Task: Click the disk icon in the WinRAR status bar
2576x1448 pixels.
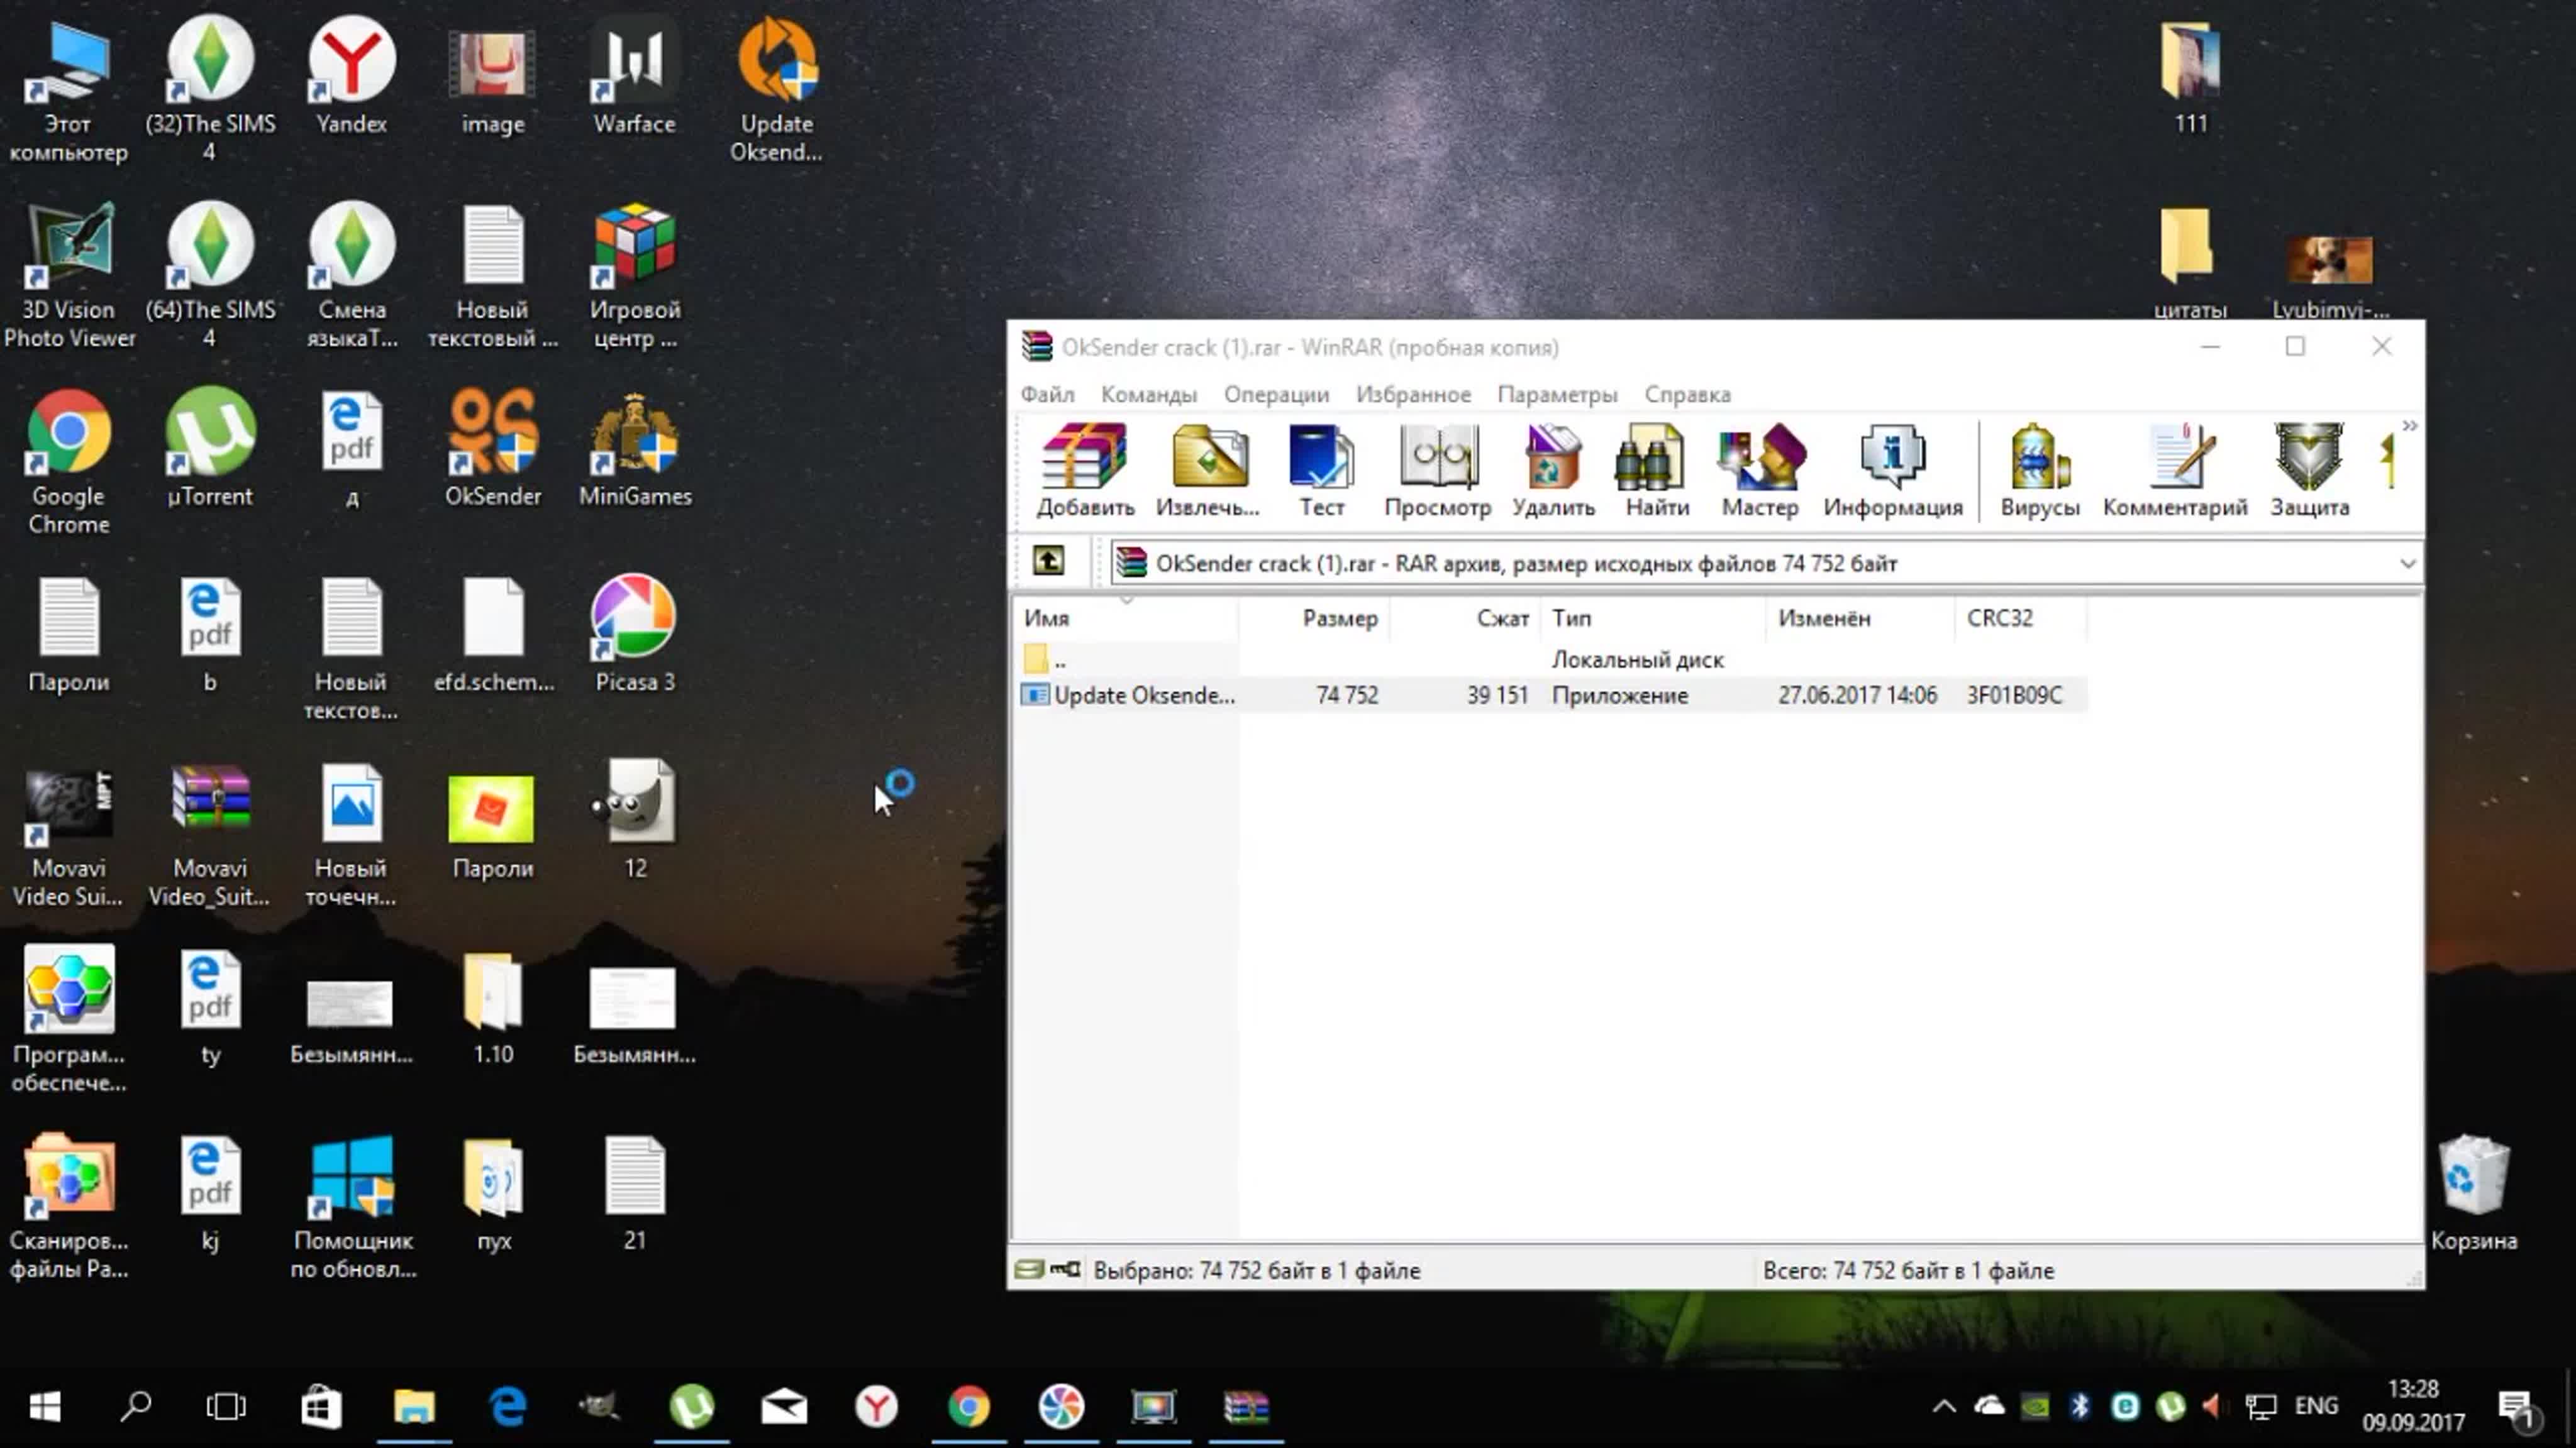Action: click(1028, 1269)
